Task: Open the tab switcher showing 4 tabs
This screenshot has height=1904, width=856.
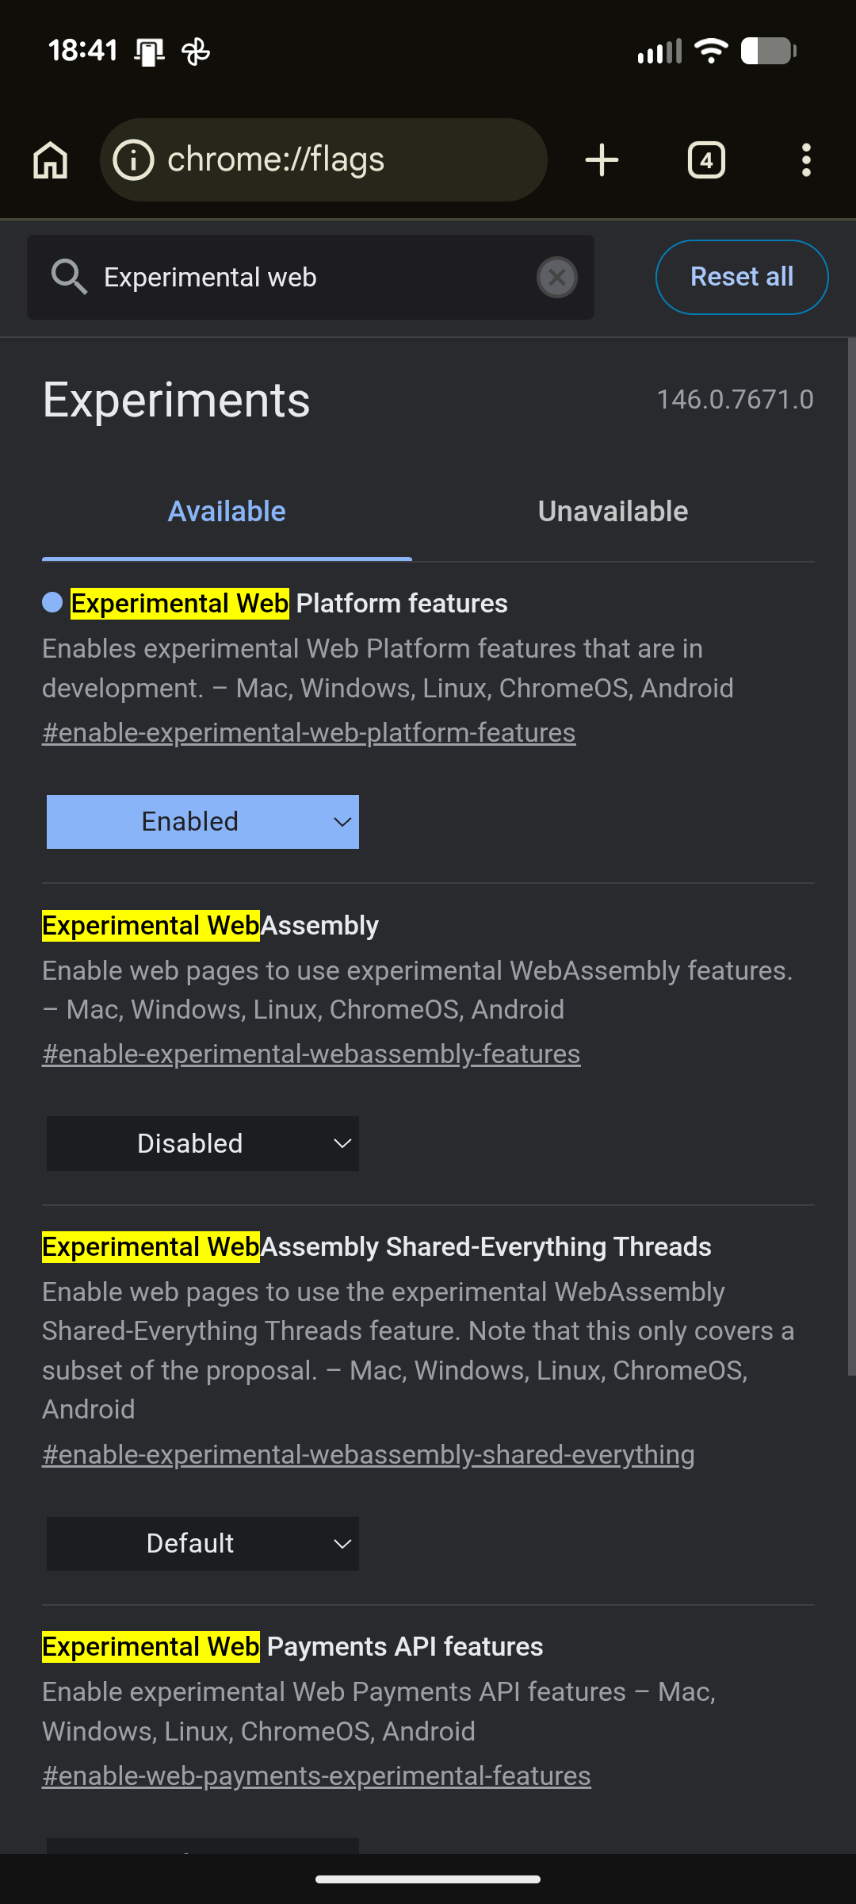Action: coord(706,160)
